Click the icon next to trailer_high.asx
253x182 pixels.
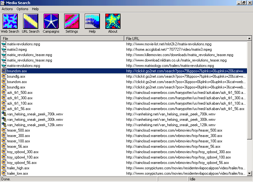4,168
